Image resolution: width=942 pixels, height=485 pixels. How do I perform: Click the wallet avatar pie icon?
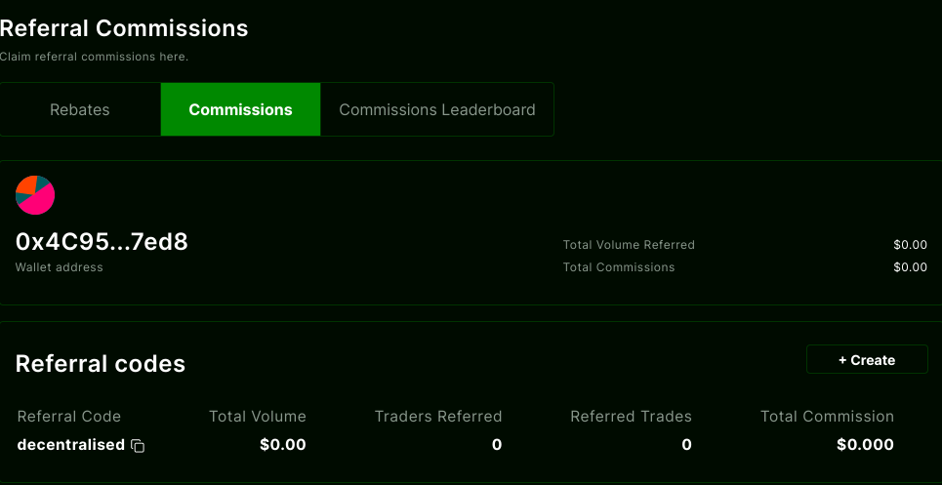click(35, 195)
